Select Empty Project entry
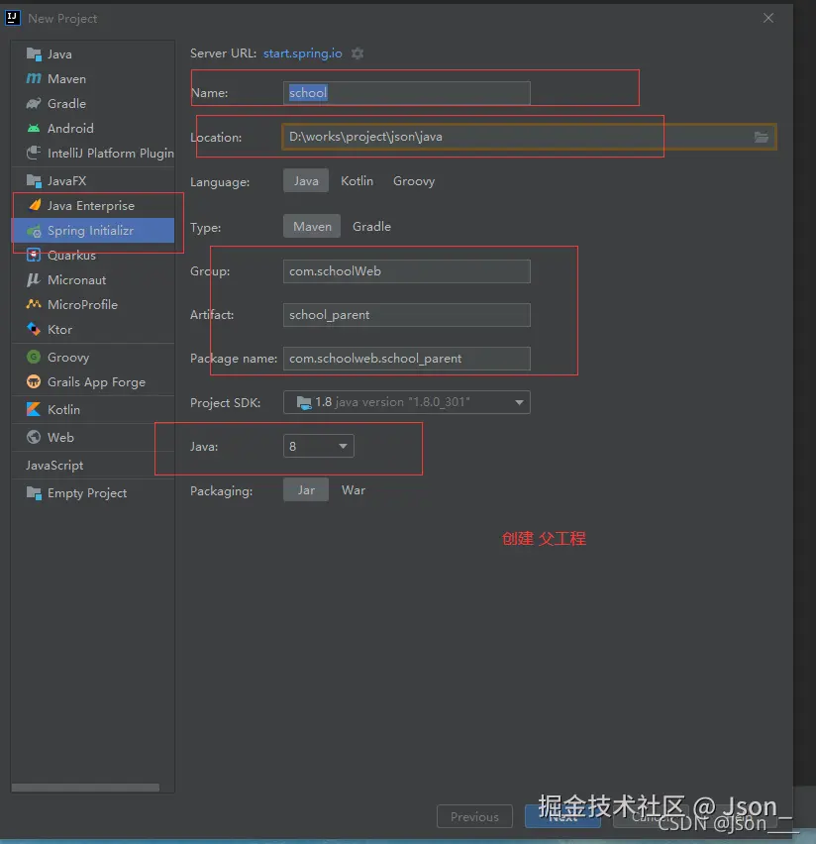The height and width of the screenshot is (844, 816). [93, 492]
